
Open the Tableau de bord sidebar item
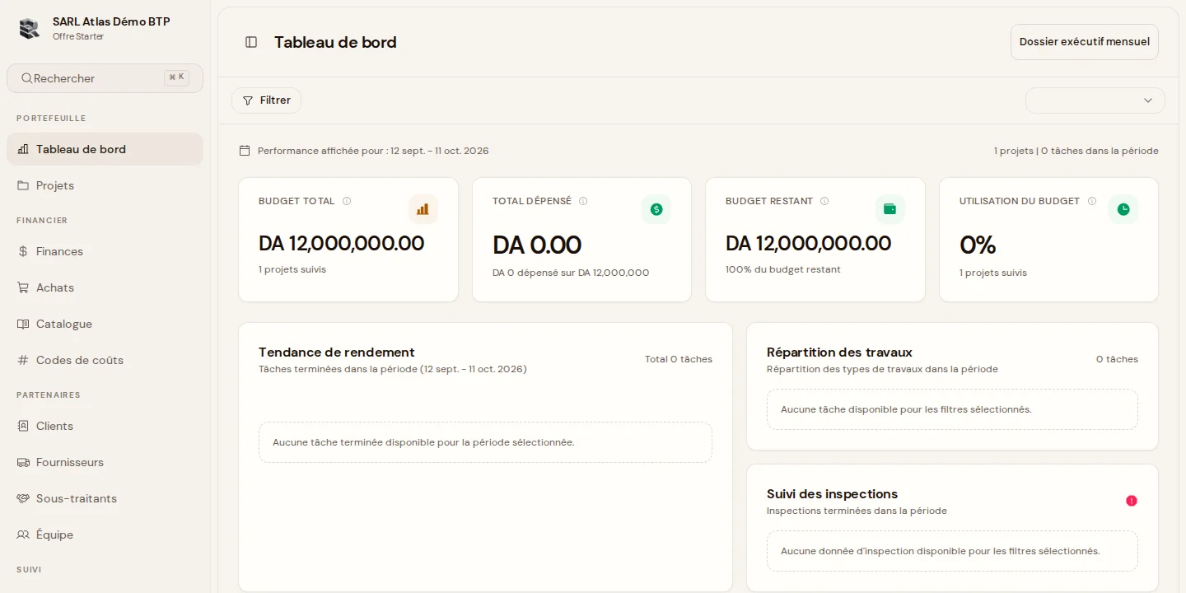pyautogui.click(x=105, y=149)
